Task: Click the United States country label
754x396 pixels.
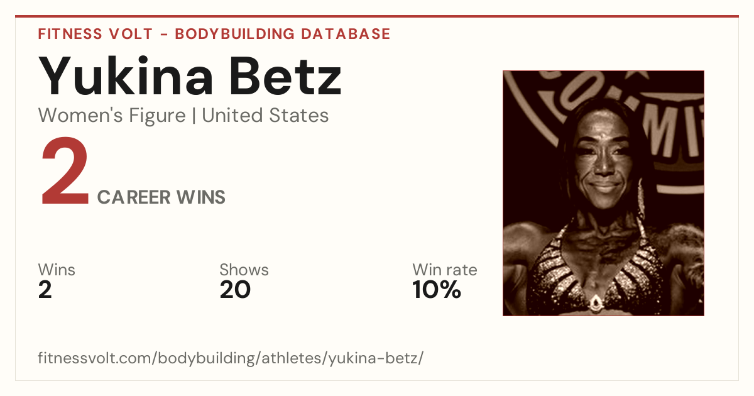Action: 265,116
